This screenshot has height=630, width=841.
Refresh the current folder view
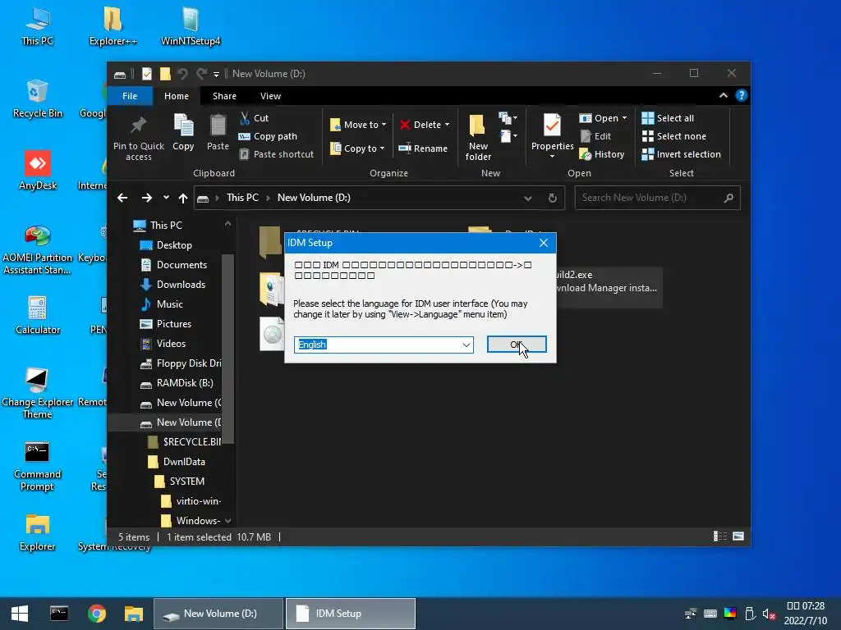553,199
